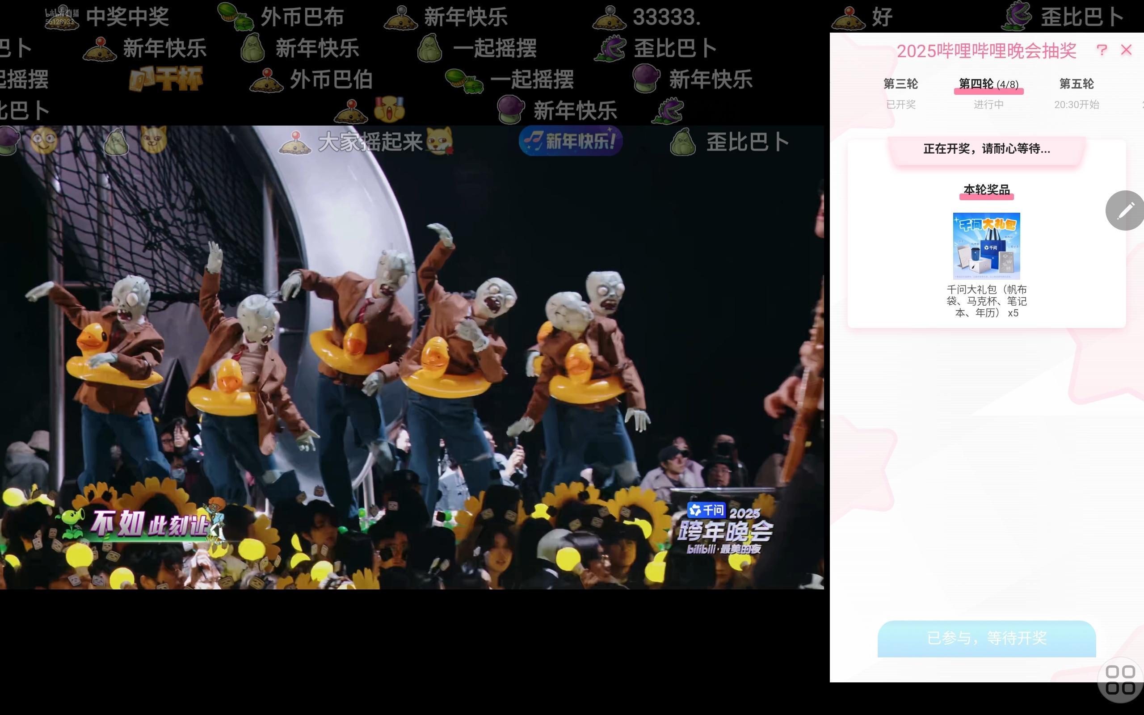Image resolution: width=1144 pixels, height=715 pixels.
Task: Click 已参与，等待开奖 button
Action: pyautogui.click(x=987, y=639)
